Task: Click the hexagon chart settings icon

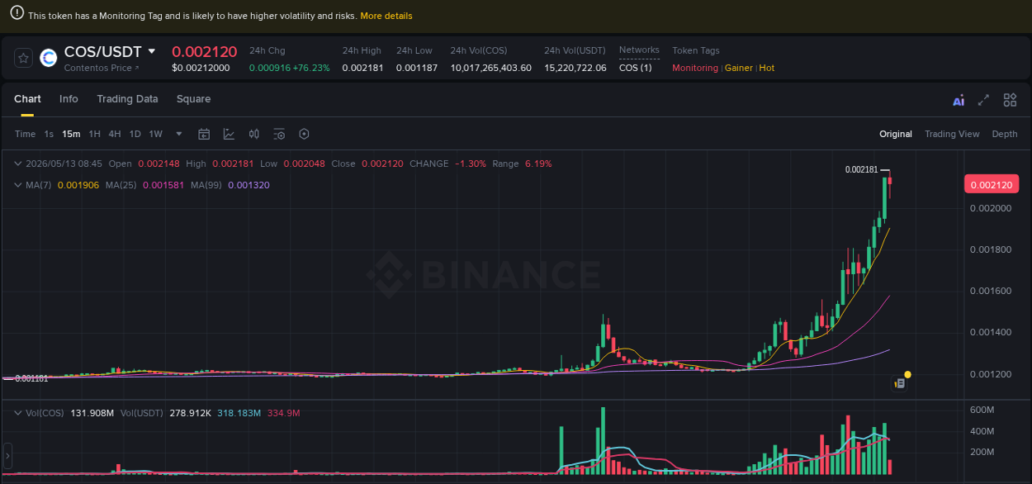Action: click(304, 134)
